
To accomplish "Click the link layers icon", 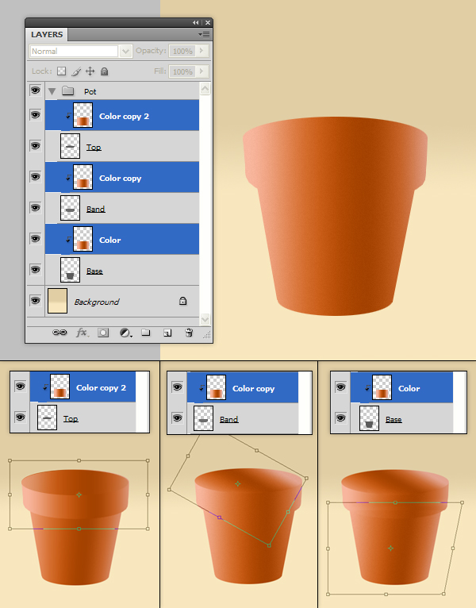I will 59,333.
